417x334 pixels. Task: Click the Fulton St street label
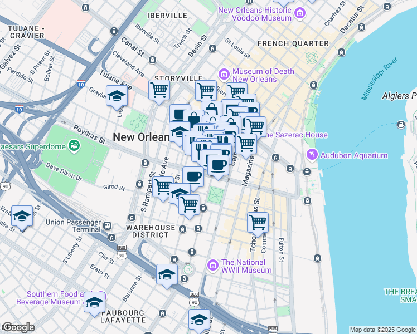pos(281,250)
